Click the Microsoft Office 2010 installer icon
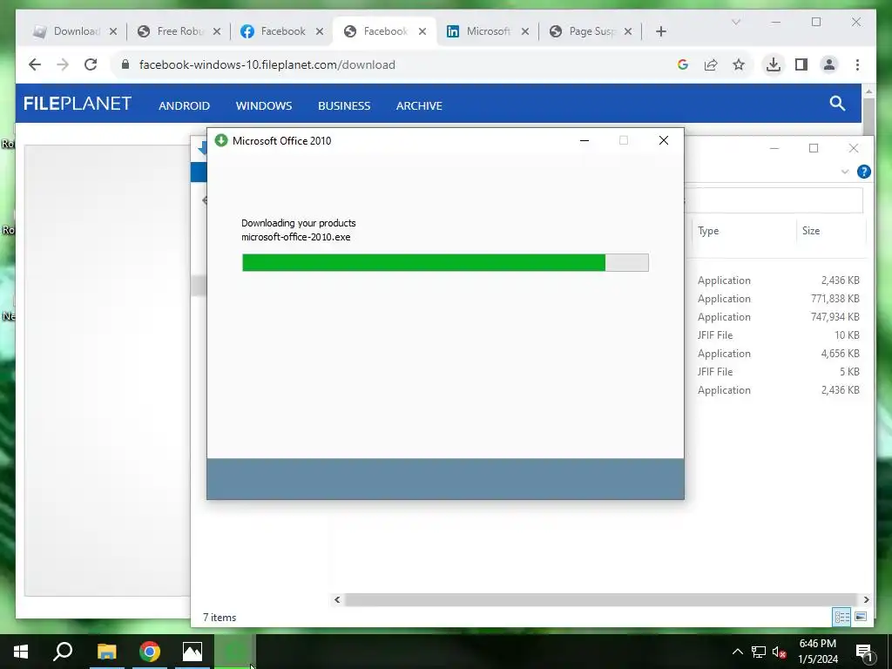This screenshot has width=892, height=669. coord(221,140)
